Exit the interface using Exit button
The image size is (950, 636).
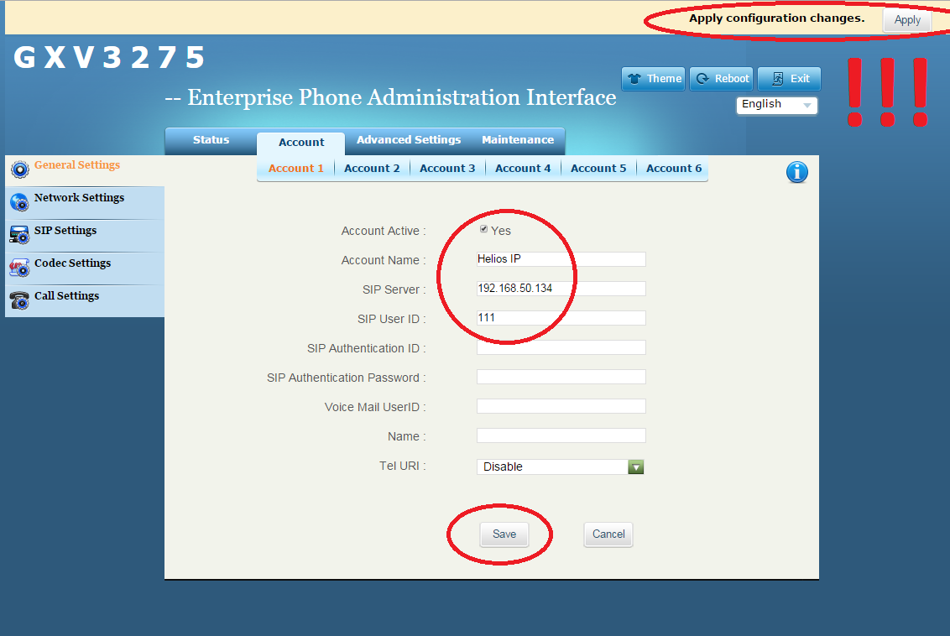[x=789, y=79]
